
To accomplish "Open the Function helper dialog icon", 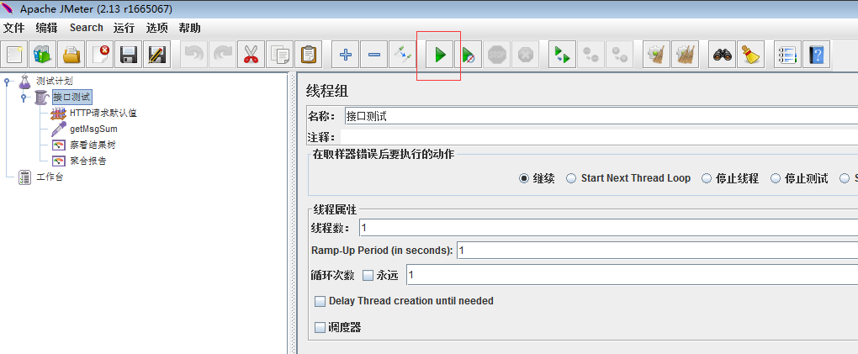I will (x=788, y=55).
